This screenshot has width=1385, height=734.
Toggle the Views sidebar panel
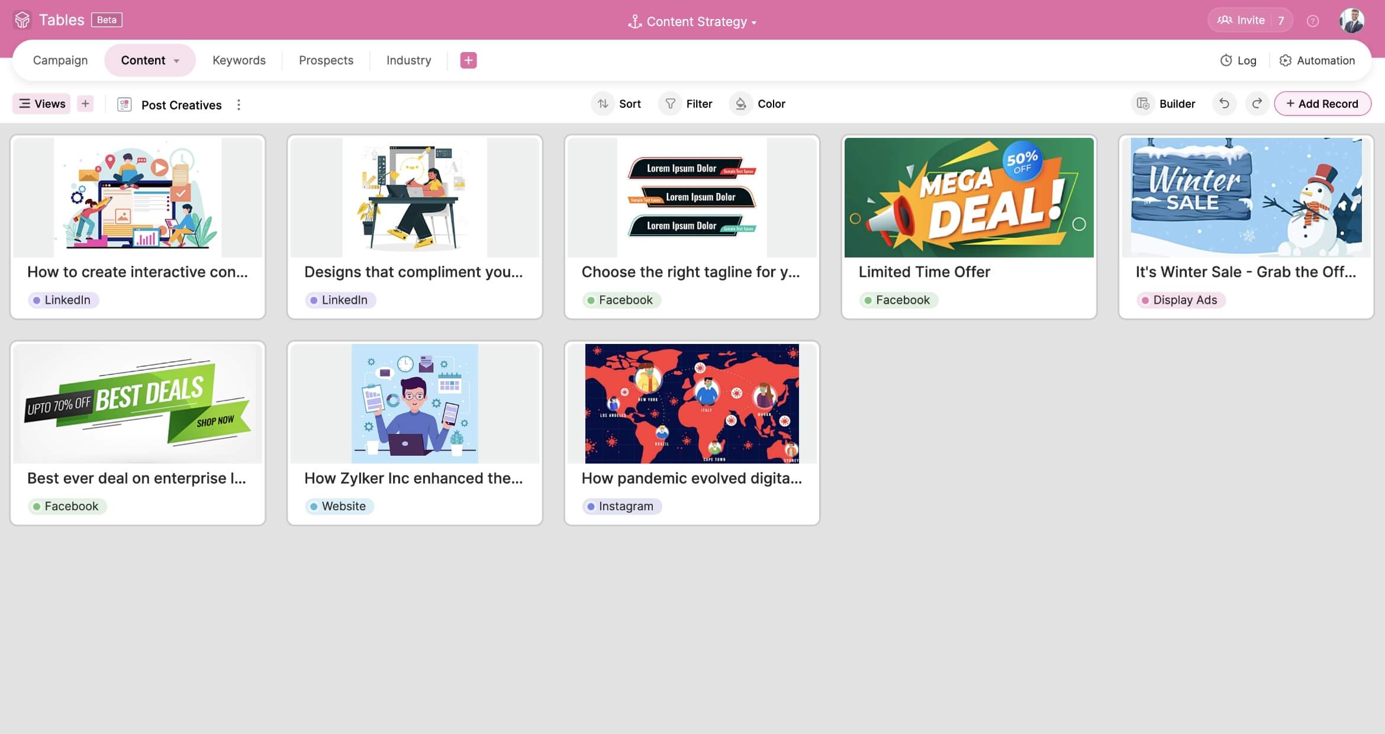coord(41,104)
